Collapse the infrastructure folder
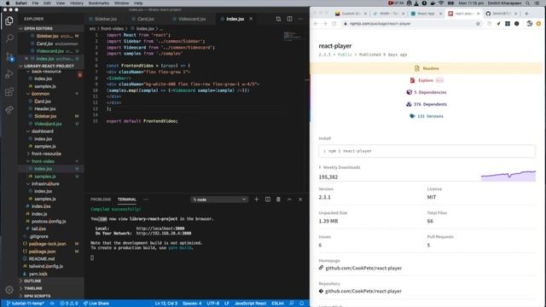546x307 pixels. click(x=45, y=184)
